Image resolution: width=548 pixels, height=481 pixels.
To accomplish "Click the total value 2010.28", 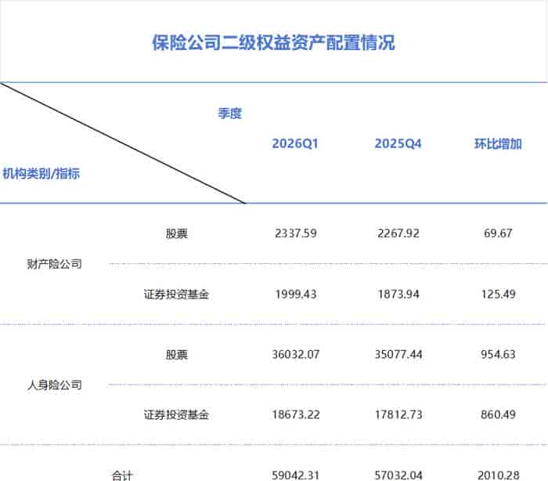I will pyautogui.click(x=499, y=476).
